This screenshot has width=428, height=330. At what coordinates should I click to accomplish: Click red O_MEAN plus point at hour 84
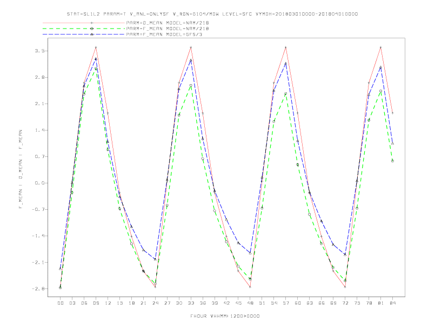click(392, 113)
